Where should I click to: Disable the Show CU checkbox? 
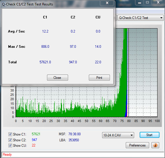pyautogui.click(x=10, y=146)
